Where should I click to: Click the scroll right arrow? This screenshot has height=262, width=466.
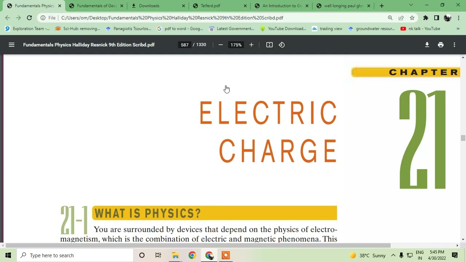tap(458, 246)
